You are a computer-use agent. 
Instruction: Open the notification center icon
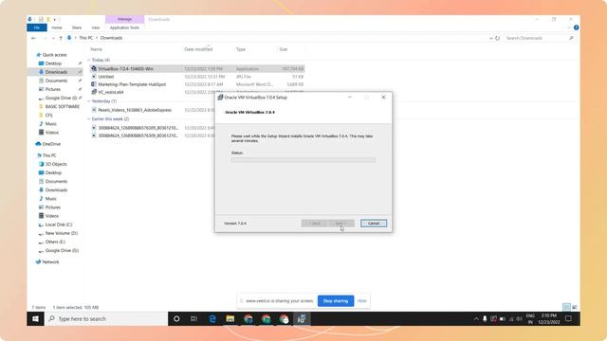(x=568, y=318)
